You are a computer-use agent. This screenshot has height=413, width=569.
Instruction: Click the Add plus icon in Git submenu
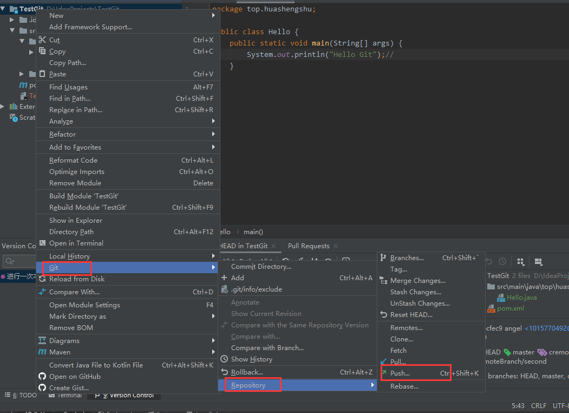coord(224,278)
